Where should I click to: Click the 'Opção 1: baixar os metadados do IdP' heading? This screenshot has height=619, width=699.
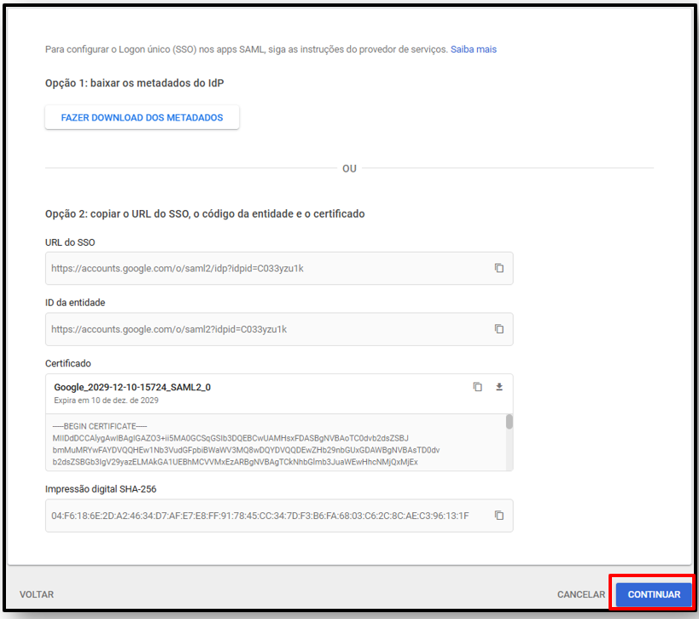tap(134, 84)
